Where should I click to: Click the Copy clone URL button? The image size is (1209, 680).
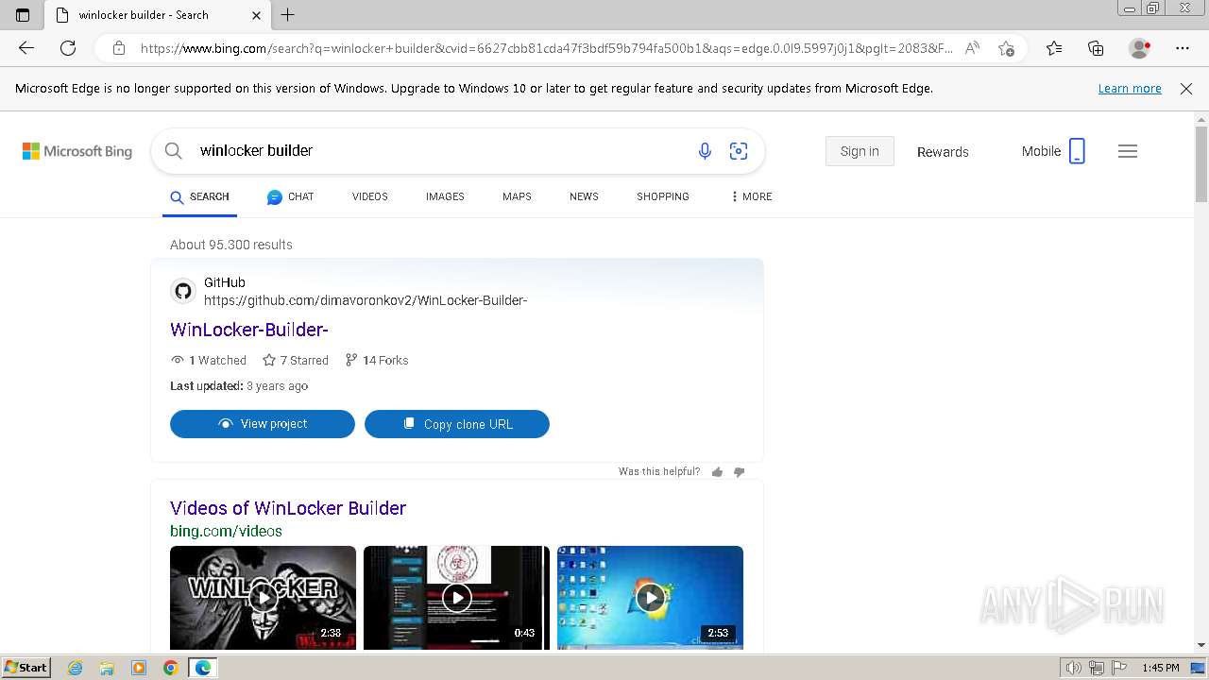pos(457,424)
